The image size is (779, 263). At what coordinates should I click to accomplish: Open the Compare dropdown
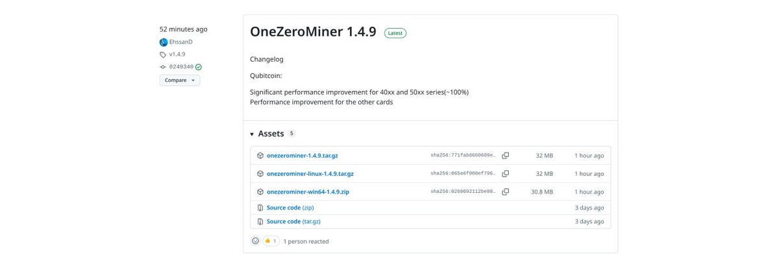[180, 81]
